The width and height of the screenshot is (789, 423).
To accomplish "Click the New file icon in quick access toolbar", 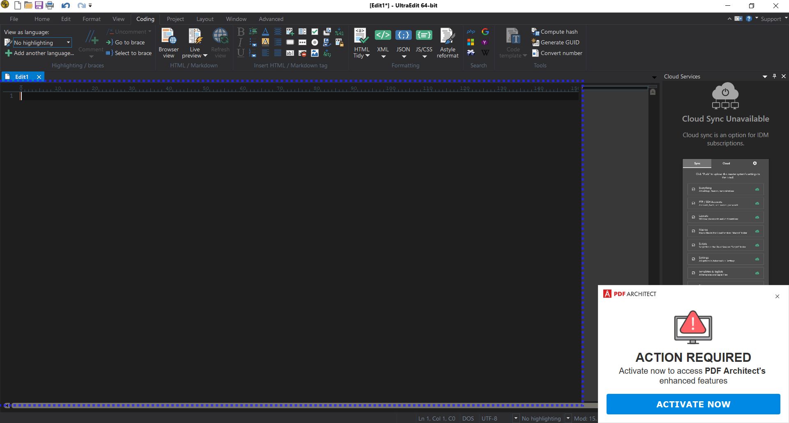I will pyautogui.click(x=18, y=6).
